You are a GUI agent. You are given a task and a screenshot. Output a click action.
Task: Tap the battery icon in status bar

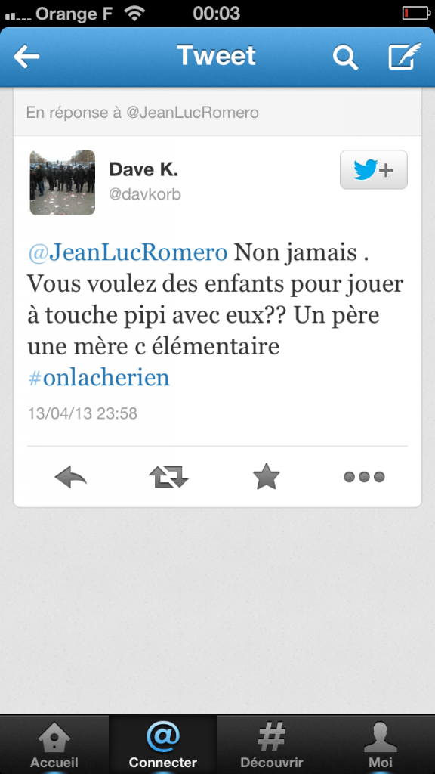416,13
